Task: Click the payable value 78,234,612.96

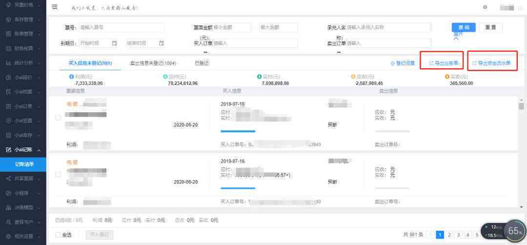Action: [183, 83]
